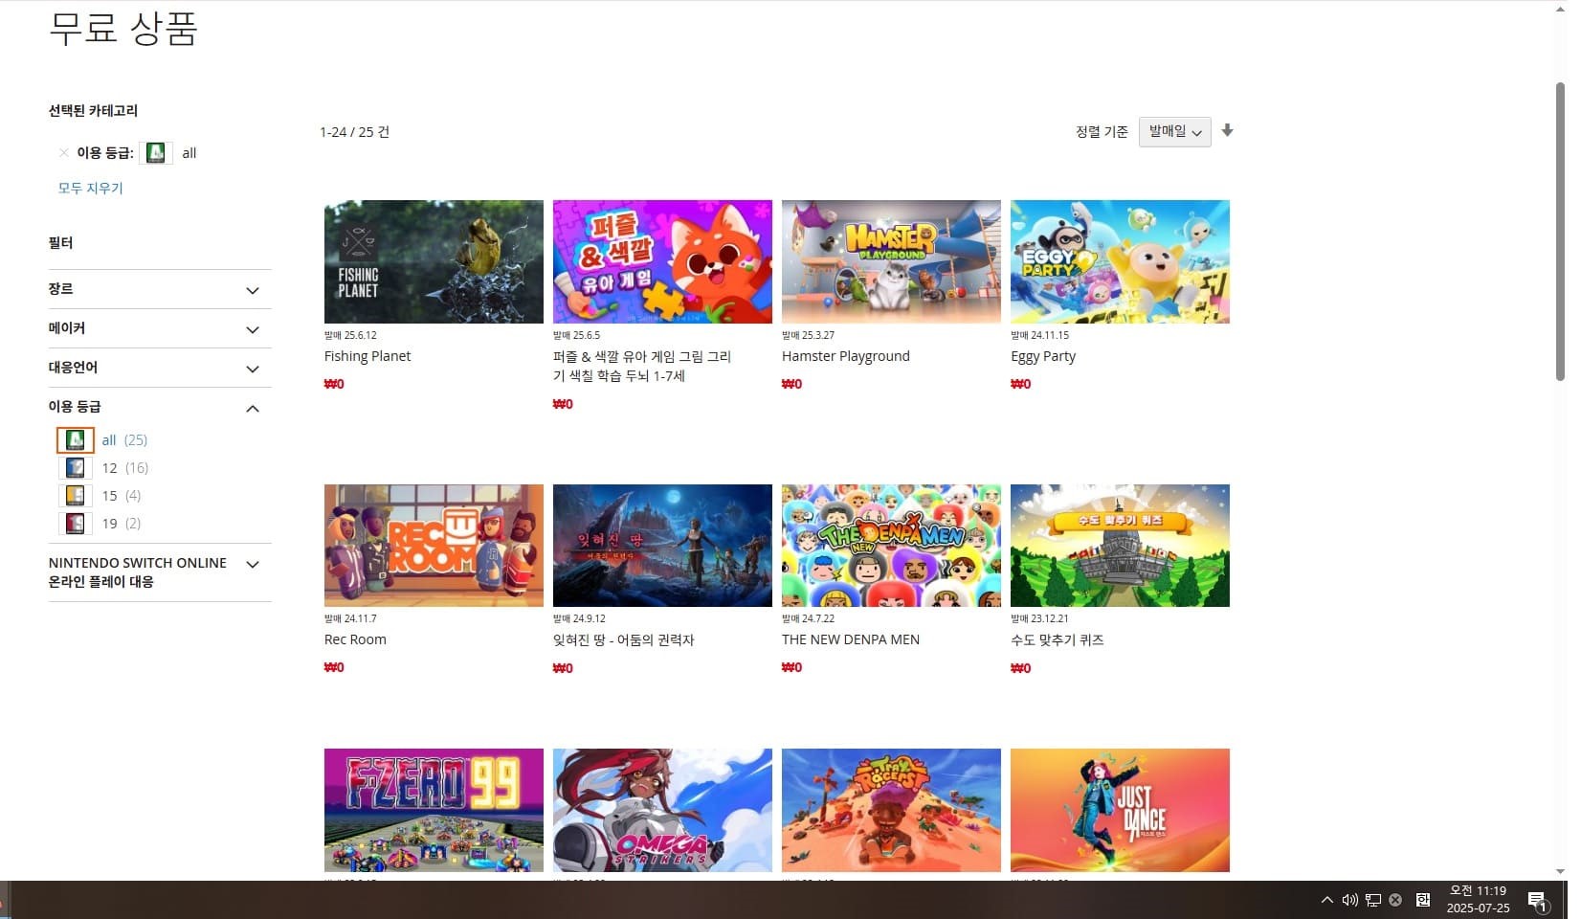Open the 발매일 sort dropdown
The width and height of the screenshot is (1581, 919).
click(x=1174, y=132)
